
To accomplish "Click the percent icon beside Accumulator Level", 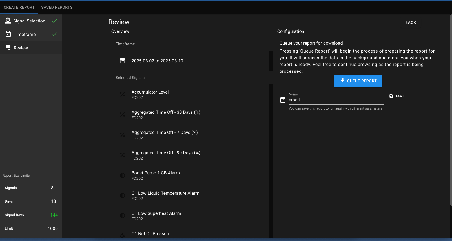I will pos(122,94).
